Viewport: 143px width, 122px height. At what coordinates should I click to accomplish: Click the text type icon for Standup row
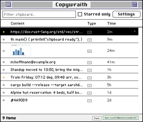tap(89, 70)
